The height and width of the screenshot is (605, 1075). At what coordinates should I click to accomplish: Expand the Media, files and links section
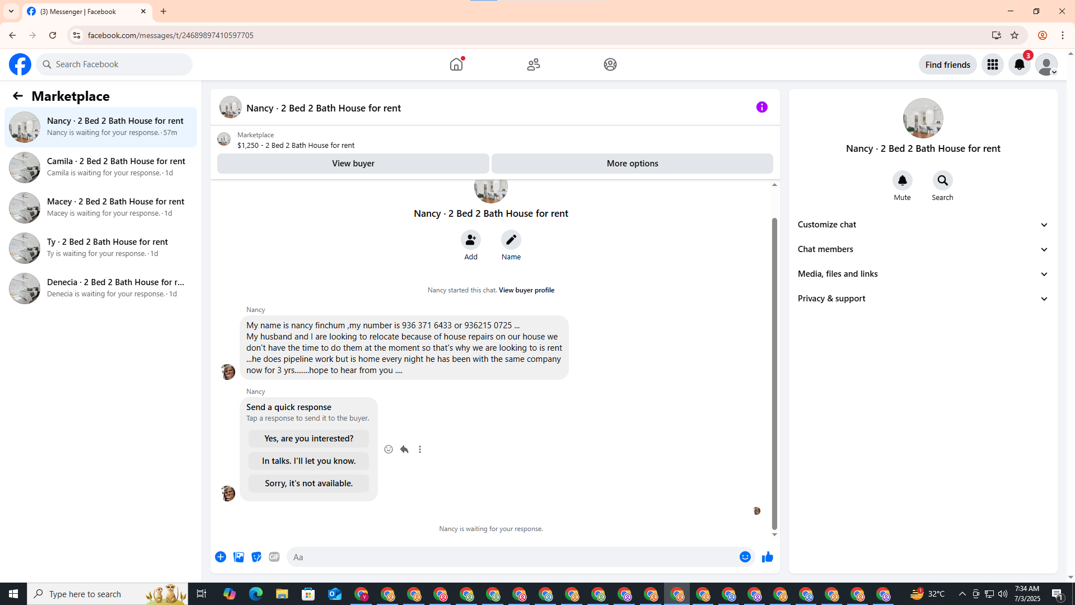(x=923, y=274)
